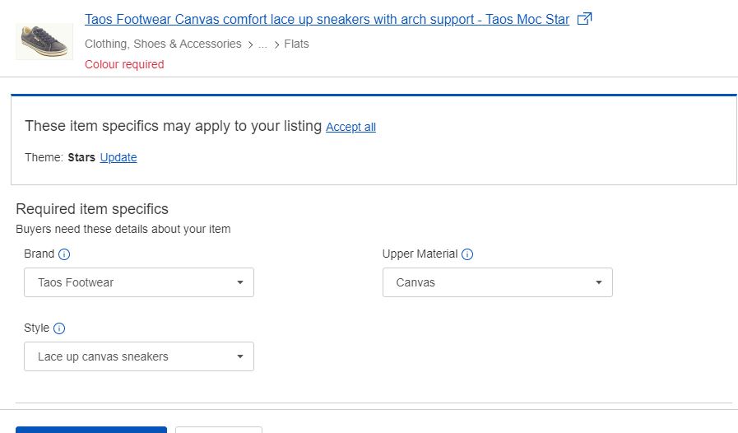Click the external link icon beside listing title
Image resolution: width=738 pixels, height=433 pixels.
point(584,19)
